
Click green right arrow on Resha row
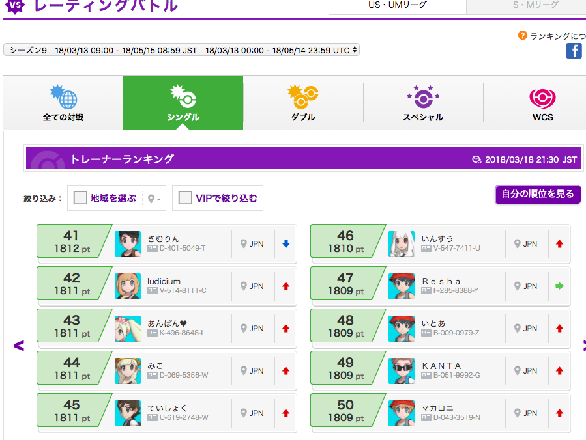(559, 286)
